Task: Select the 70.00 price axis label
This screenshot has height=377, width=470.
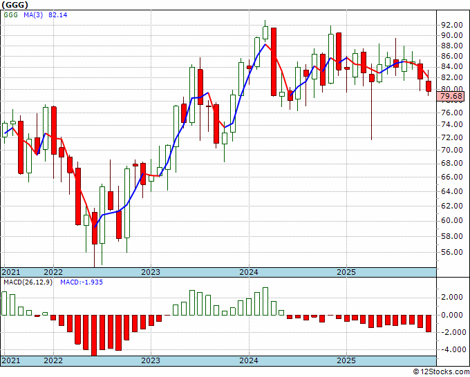Action: click(452, 150)
